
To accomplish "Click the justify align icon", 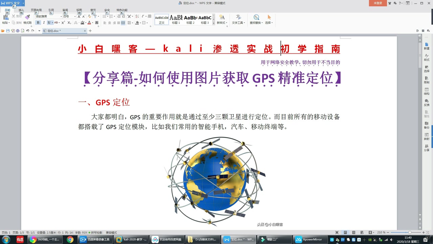I will 118,23.
